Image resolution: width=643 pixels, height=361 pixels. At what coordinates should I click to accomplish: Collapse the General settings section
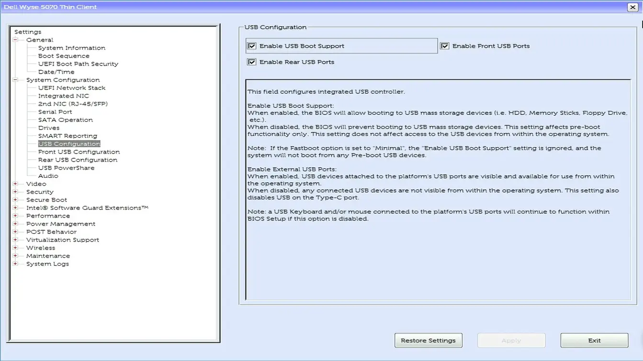[16, 40]
